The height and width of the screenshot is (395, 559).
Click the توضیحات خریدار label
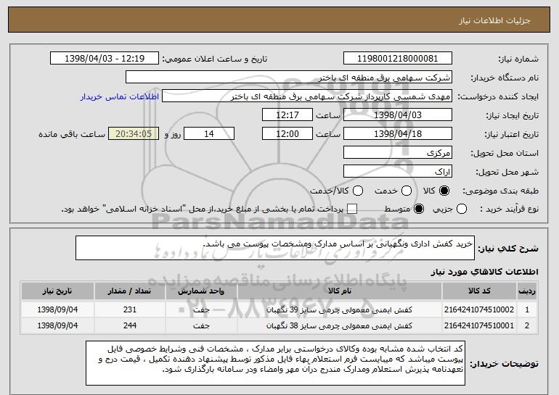pos(504,364)
